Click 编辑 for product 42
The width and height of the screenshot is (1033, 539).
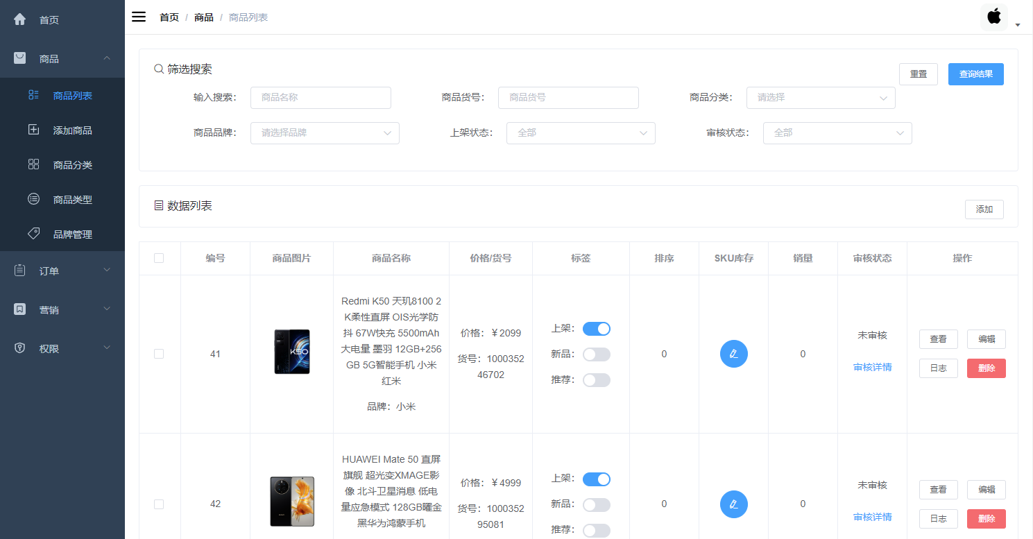point(987,490)
